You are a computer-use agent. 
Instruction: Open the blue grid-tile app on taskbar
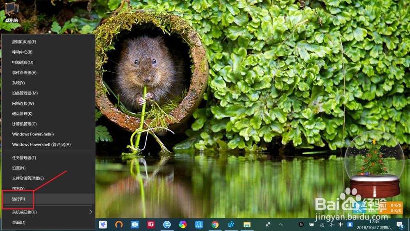pyautogui.click(x=135, y=224)
